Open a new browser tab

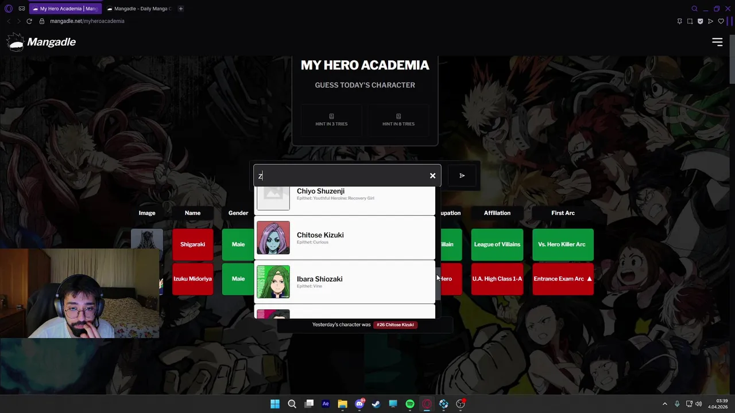(180, 9)
